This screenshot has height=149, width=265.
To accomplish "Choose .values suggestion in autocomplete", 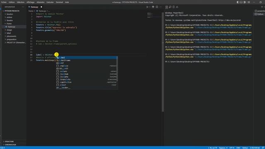I will pos(86,71).
